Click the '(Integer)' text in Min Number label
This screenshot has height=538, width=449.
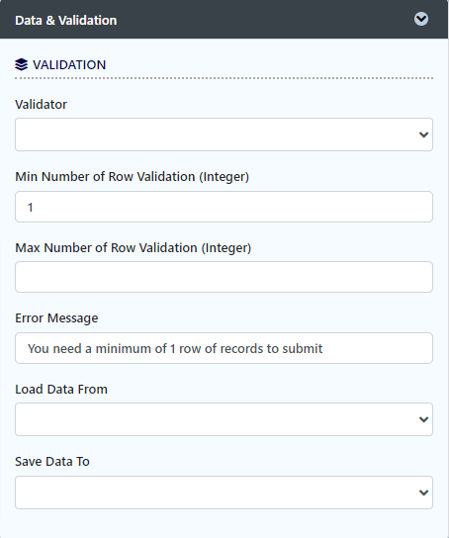pyautogui.click(x=224, y=177)
